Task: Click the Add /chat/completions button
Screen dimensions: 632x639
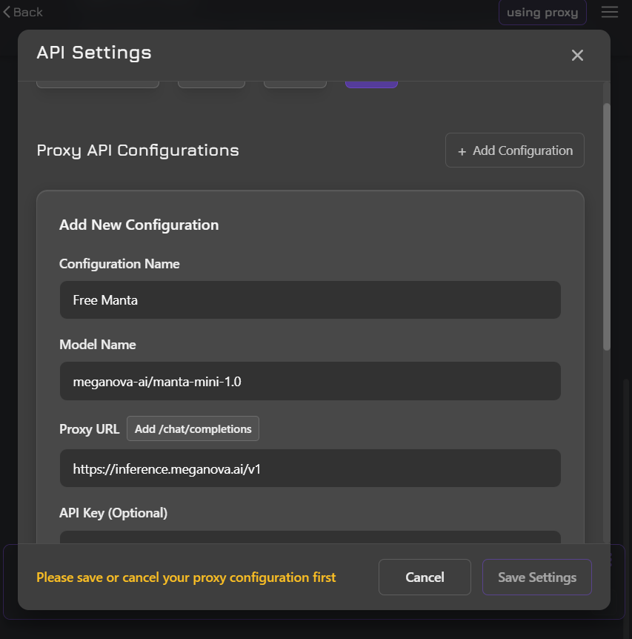Action: pos(193,428)
